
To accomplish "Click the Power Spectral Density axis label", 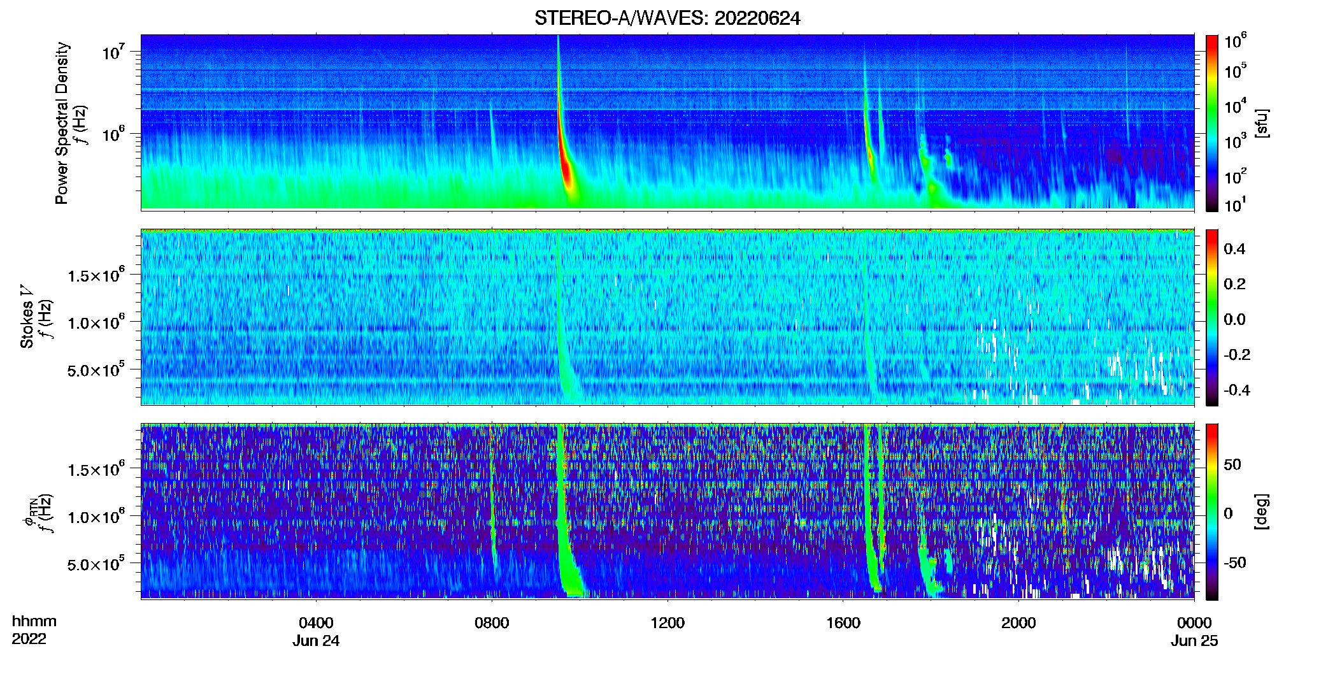I will point(62,123).
